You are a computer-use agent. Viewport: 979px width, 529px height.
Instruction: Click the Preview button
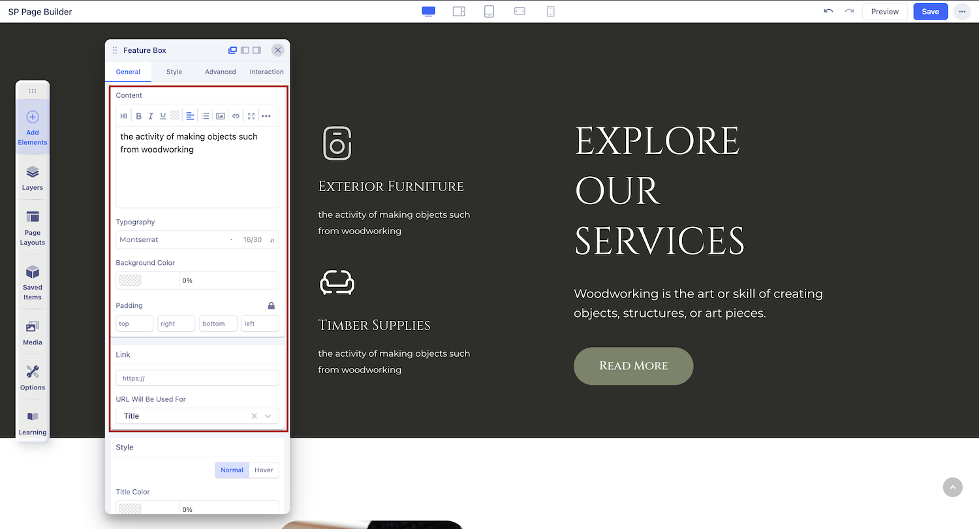[884, 12]
